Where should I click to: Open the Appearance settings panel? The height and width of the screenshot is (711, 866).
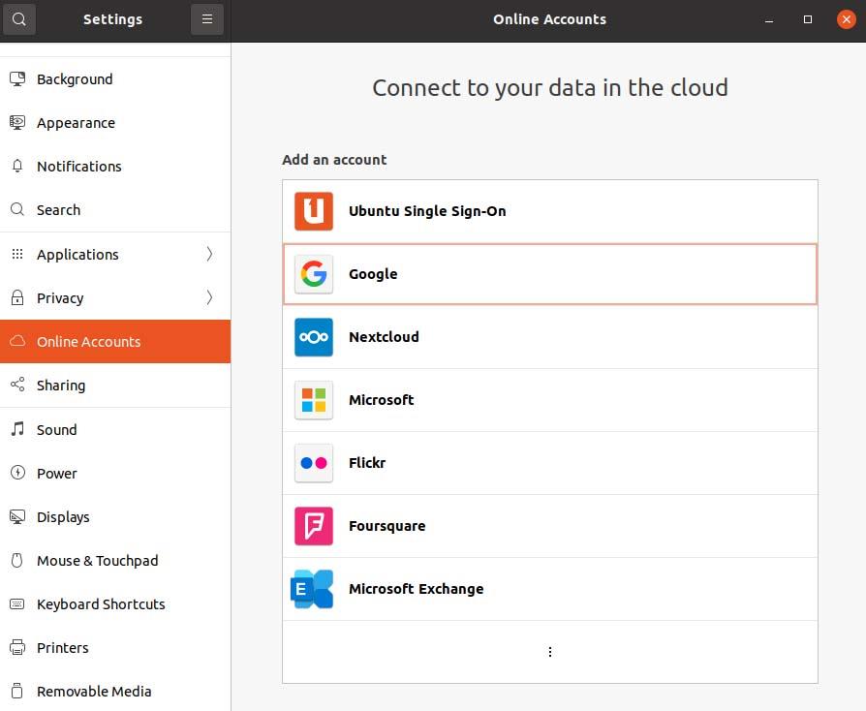[x=115, y=123]
